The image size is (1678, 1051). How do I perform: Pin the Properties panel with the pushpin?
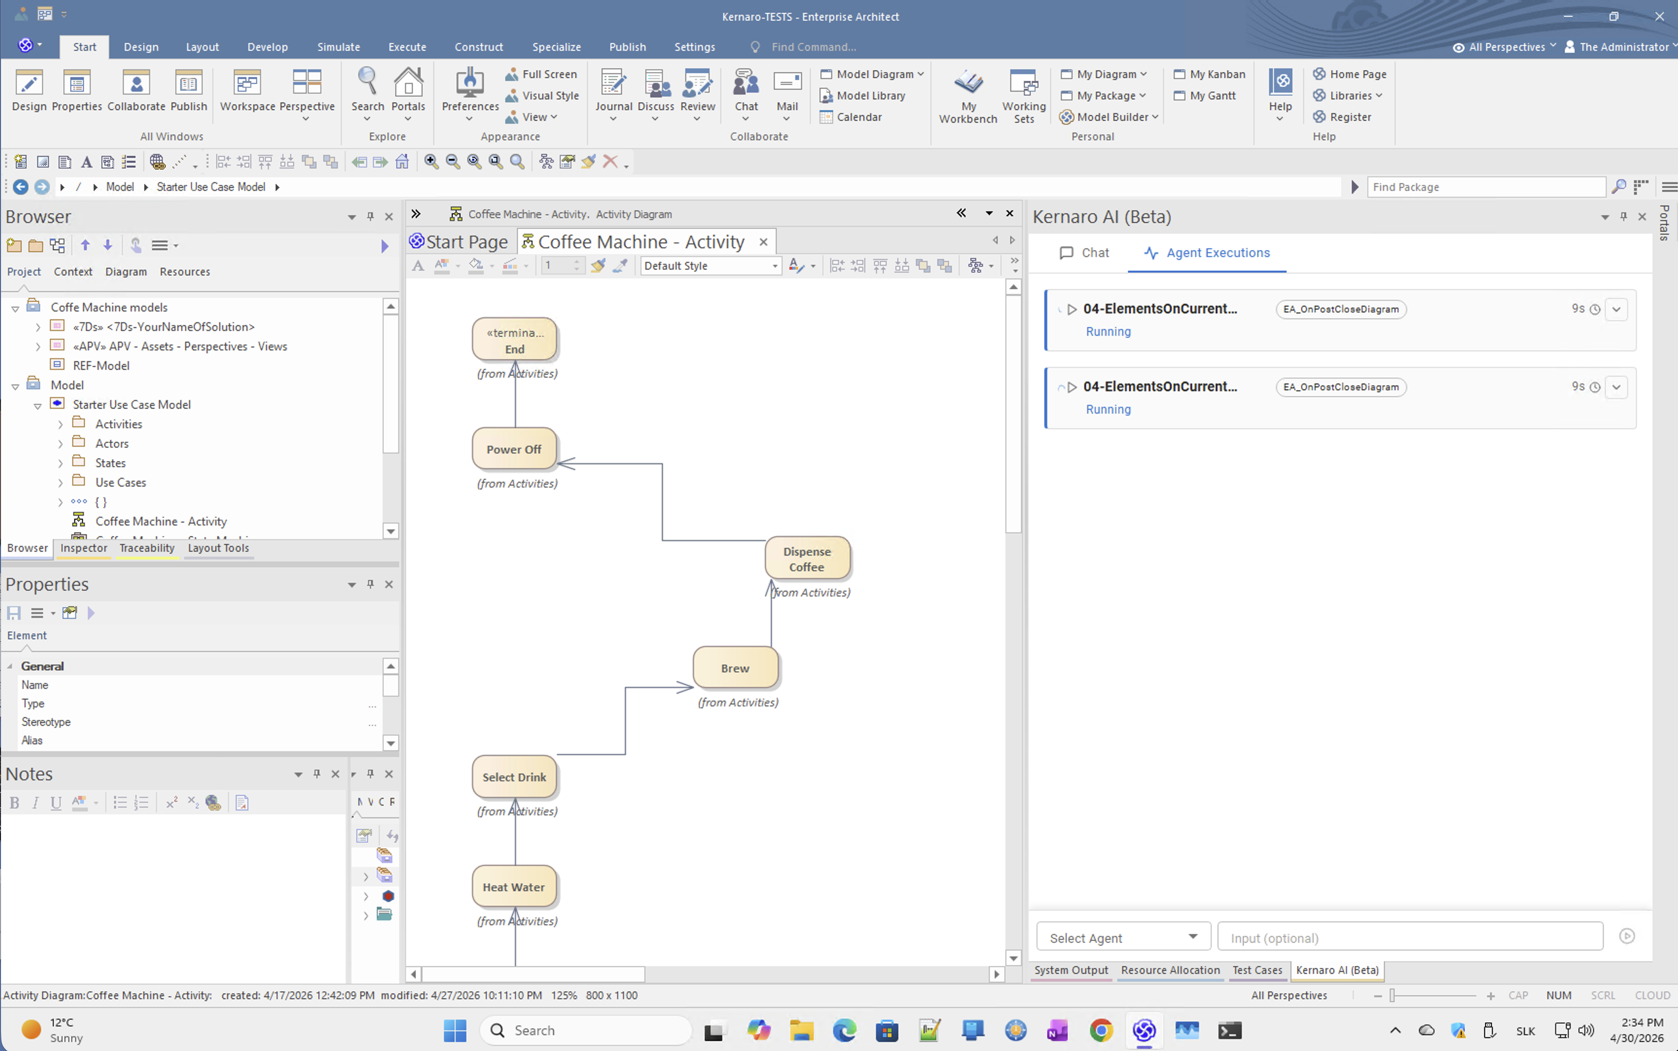(370, 584)
